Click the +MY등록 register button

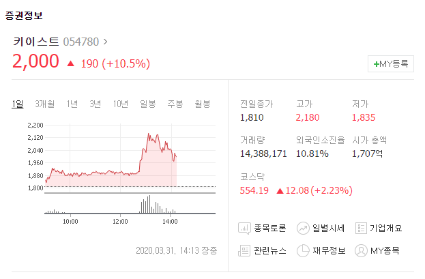(x=390, y=63)
